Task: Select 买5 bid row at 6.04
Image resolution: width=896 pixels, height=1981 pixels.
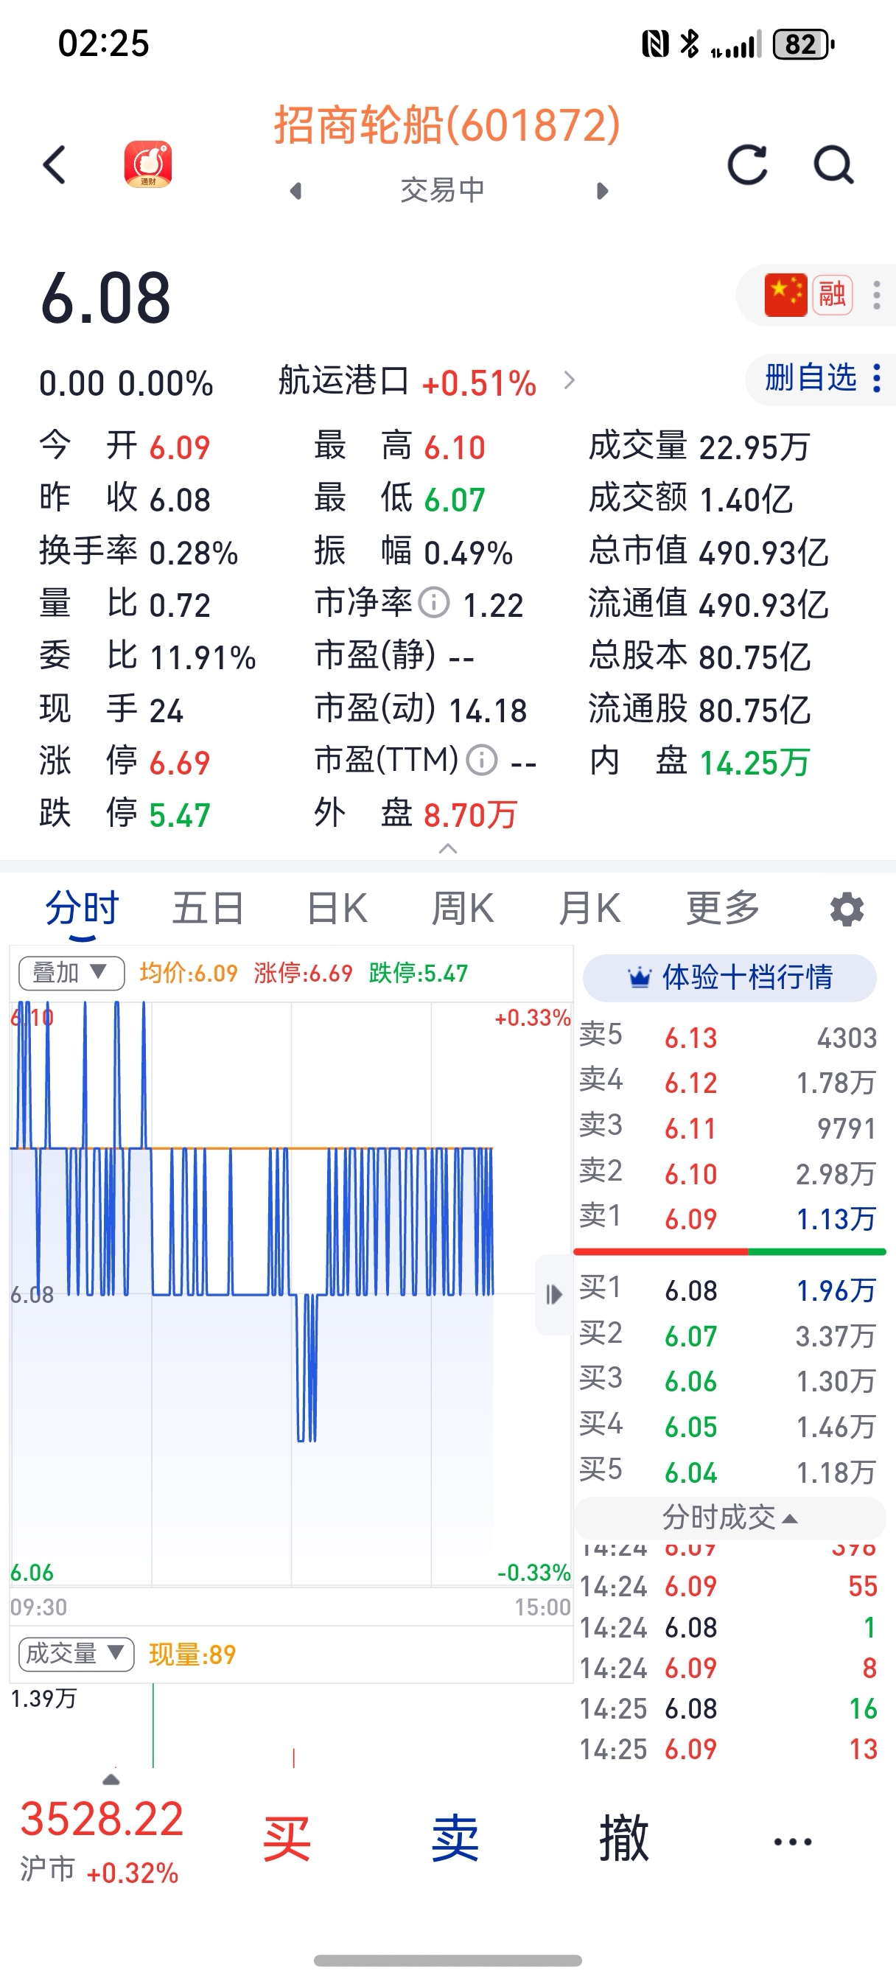Action: click(728, 1472)
